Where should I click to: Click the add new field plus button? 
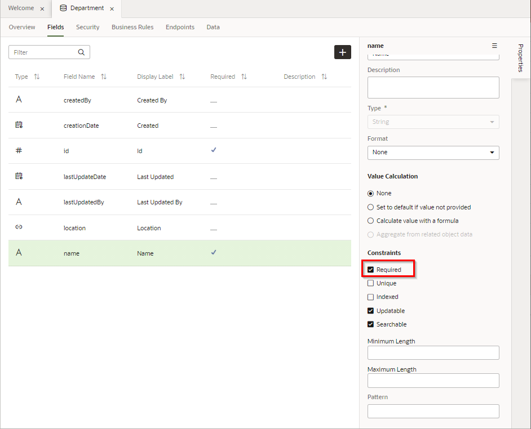(342, 52)
